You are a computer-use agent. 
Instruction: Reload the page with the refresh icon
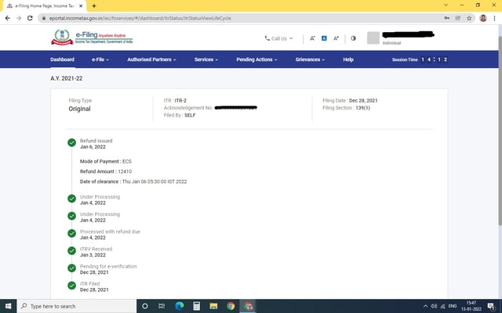(x=30, y=18)
